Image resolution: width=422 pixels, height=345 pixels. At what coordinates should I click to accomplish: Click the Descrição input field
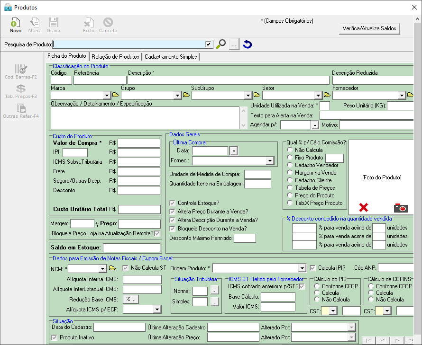coord(228,80)
